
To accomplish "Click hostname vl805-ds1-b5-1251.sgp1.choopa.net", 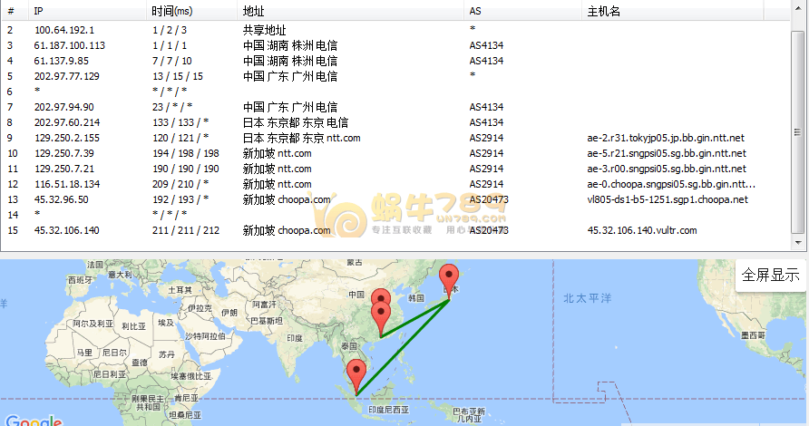I will click(x=668, y=199).
